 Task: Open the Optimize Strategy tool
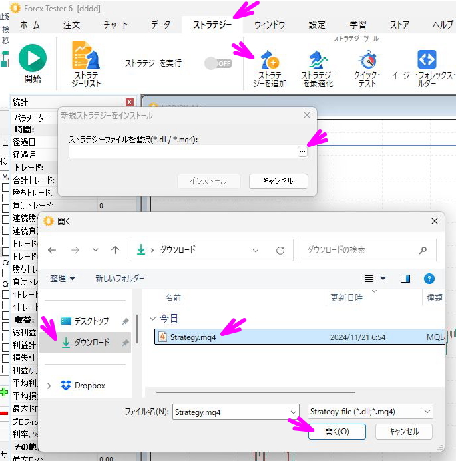[318, 59]
